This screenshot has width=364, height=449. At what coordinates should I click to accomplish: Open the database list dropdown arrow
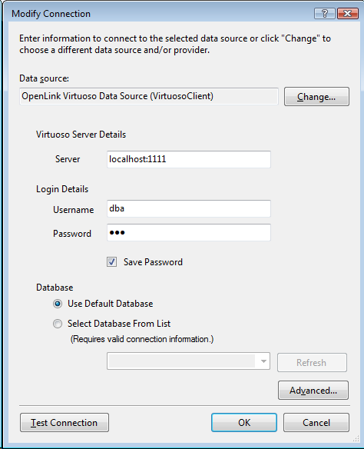point(263,361)
